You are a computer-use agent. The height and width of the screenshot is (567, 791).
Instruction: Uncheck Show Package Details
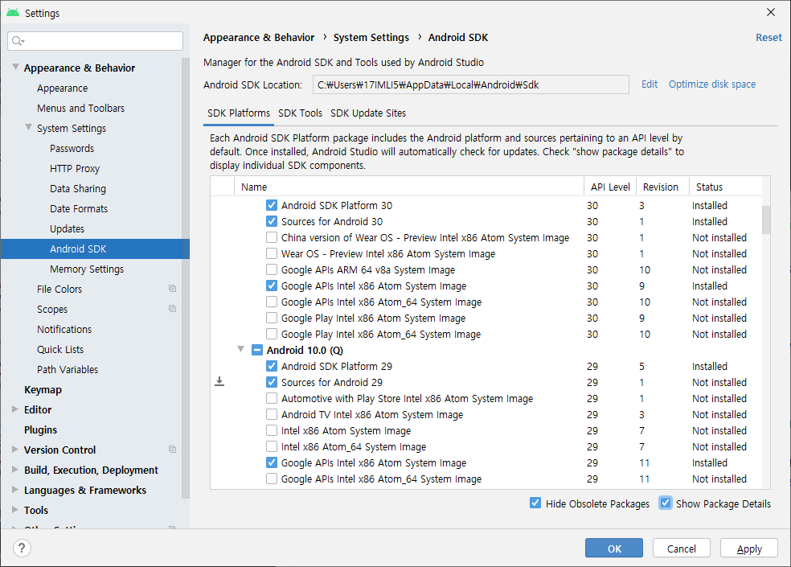[x=666, y=503]
